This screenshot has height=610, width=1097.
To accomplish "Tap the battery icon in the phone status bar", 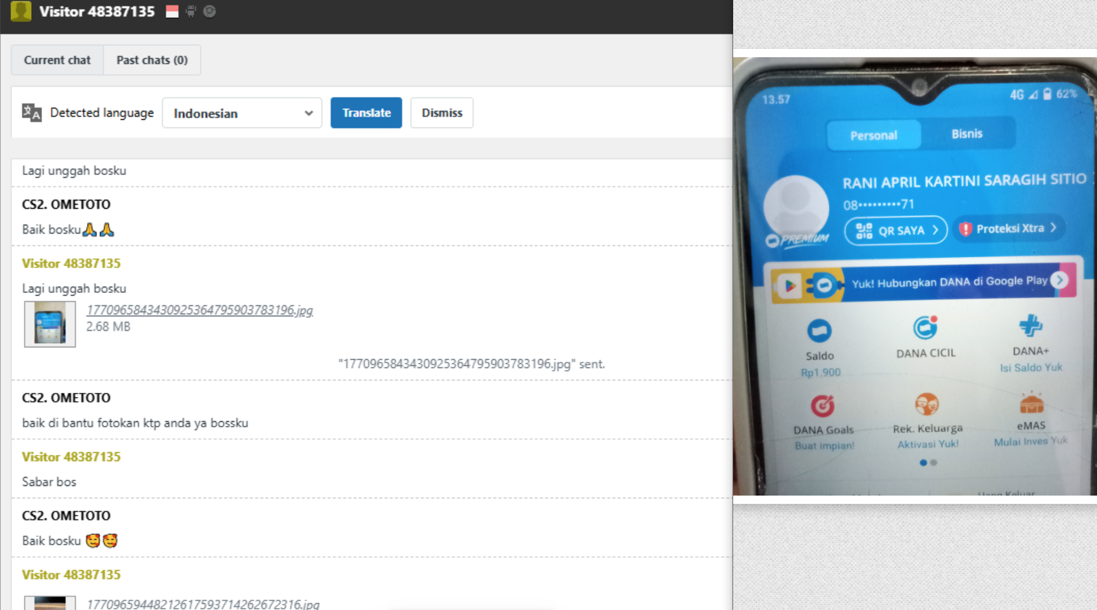I will (1047, 94).
